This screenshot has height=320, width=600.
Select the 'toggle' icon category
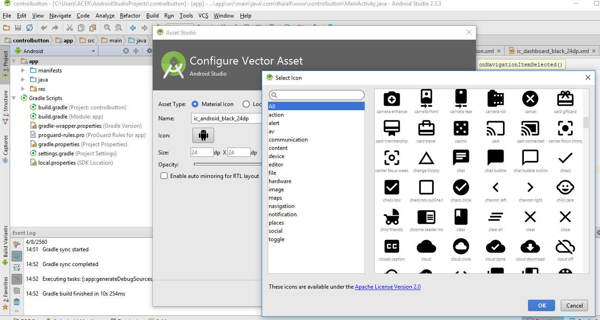[x=276, y=239]
